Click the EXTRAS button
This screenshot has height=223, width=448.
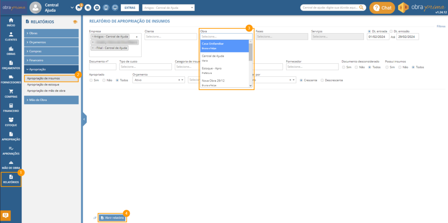tap(129, 8)
